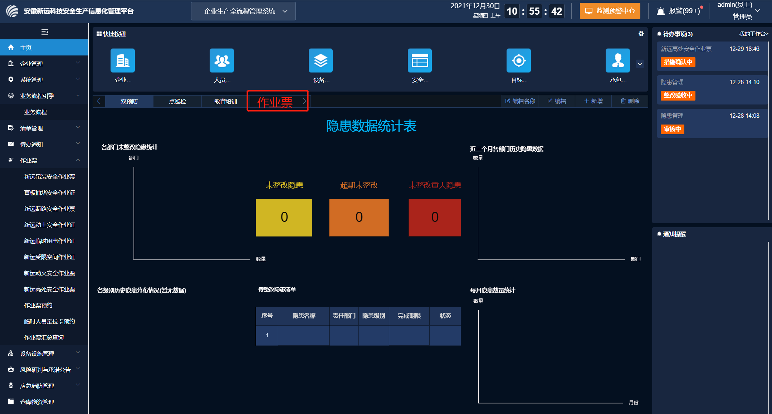Viewport: 772px width, 414px height.
Task: Open the 设备 quick shortcut icon
Action: (x=321, y=60)
